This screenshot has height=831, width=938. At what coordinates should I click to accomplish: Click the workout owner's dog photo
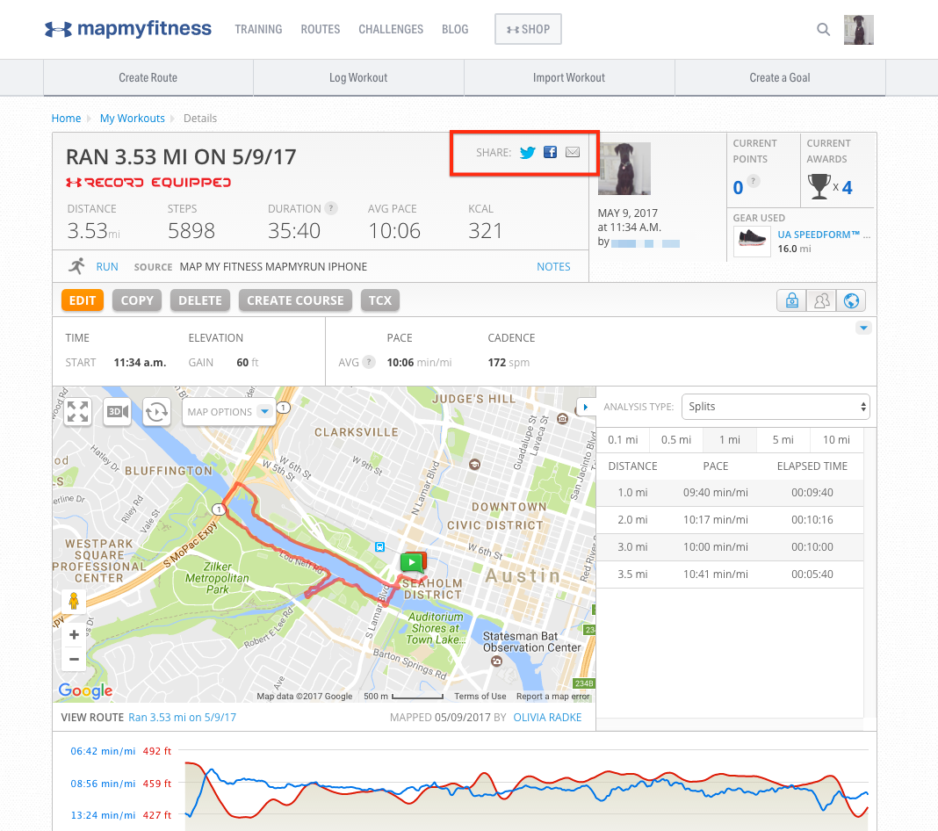pyautogui.click(x=624, y=169)
